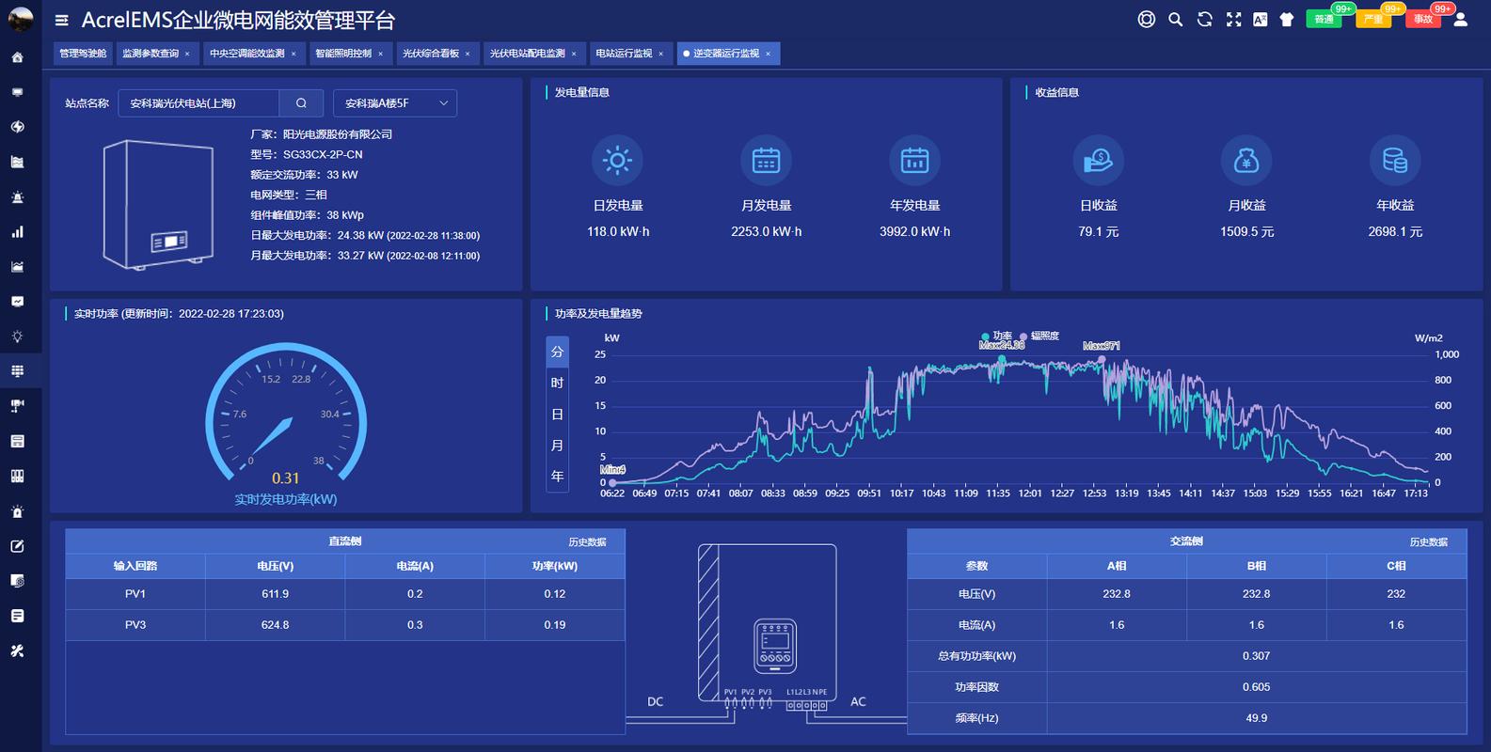Screen dimensions: 1491x752
Task: Select the 月 month trend granularity
Action: (x=557, y=446)
